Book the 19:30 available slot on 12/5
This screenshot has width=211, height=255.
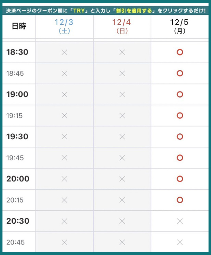180,136
